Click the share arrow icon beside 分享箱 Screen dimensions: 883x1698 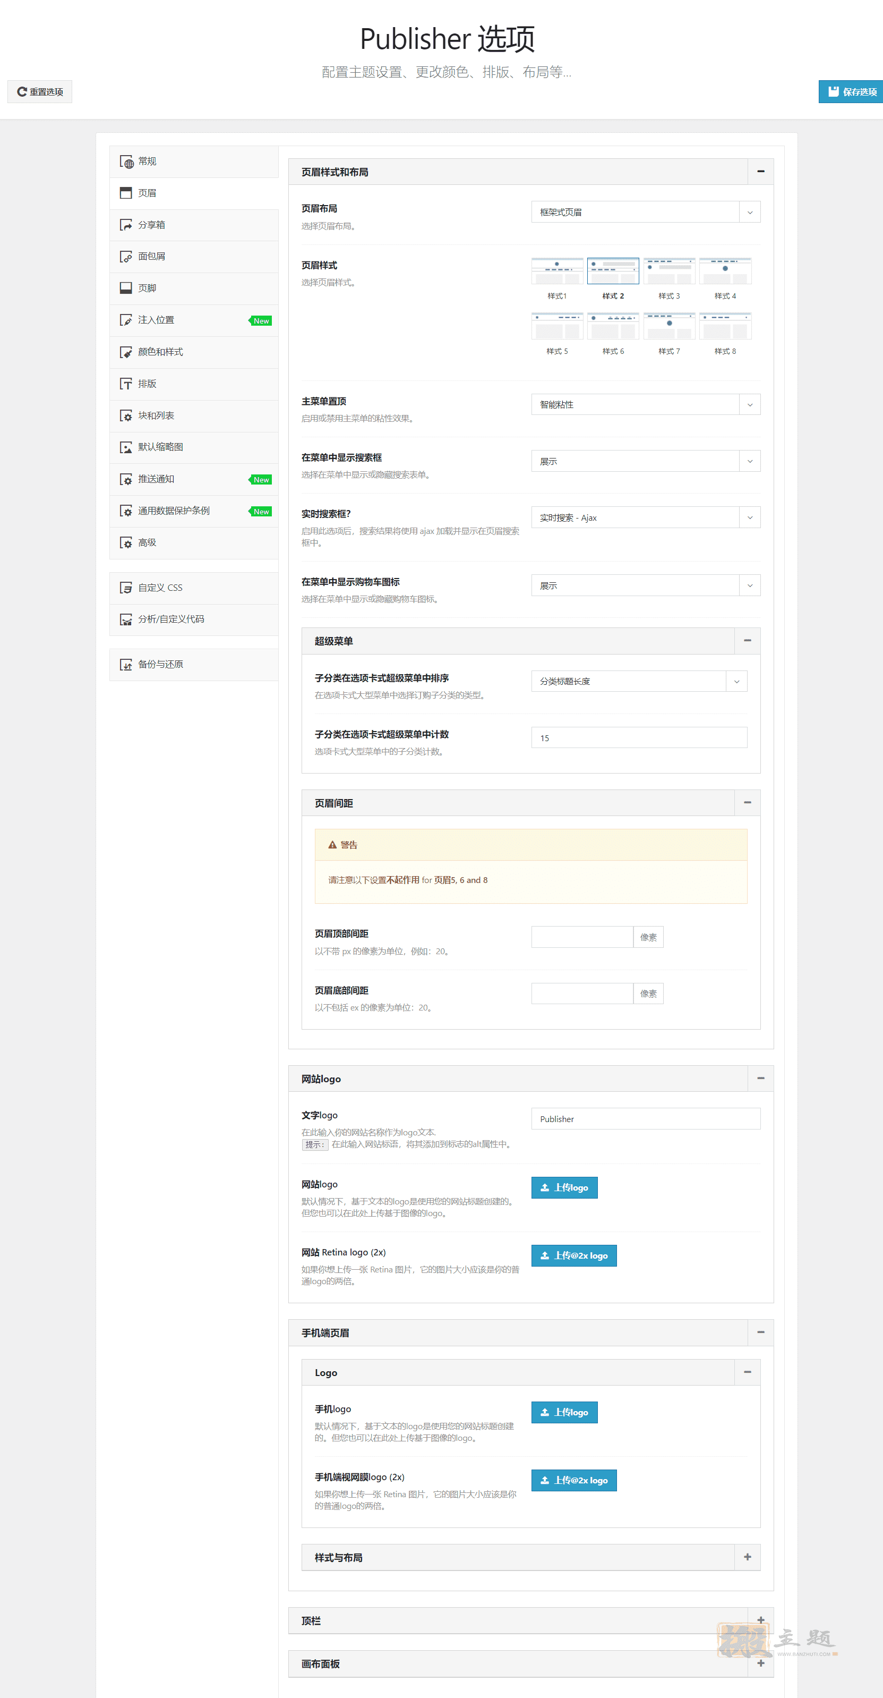coord(126,225)
